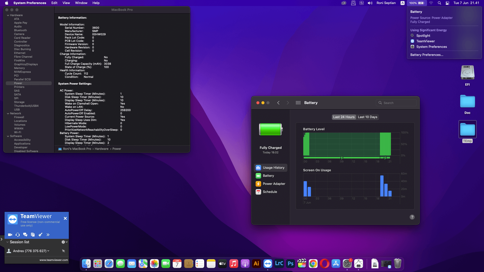Select Thunderbolt/USB4 in Hardware list

(26, 106)
